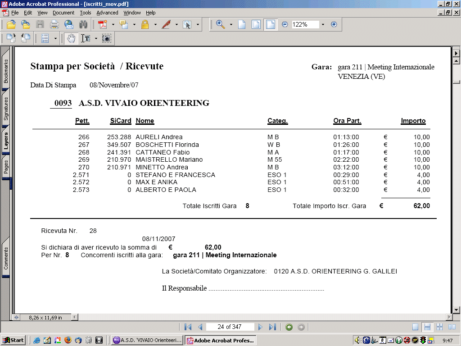Rotate page counterclockwise icon

26,38
